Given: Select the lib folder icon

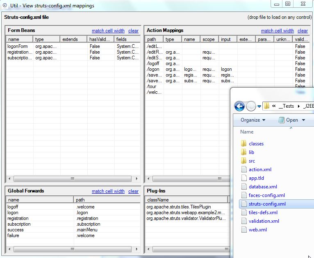Looking at the screenshot, I should coord(244,152).
